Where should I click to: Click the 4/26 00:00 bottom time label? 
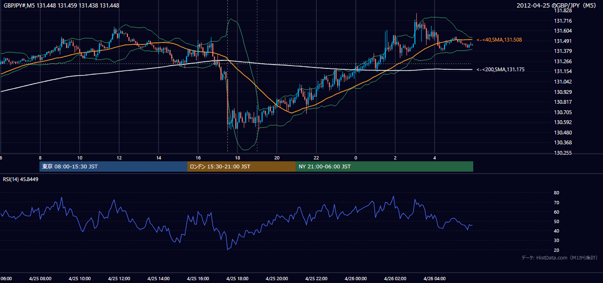tap(356, 279)
